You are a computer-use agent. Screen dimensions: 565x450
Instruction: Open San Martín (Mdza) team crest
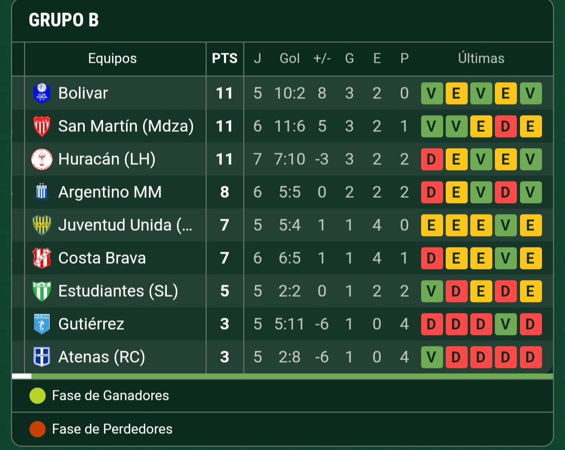pos(41,126)
